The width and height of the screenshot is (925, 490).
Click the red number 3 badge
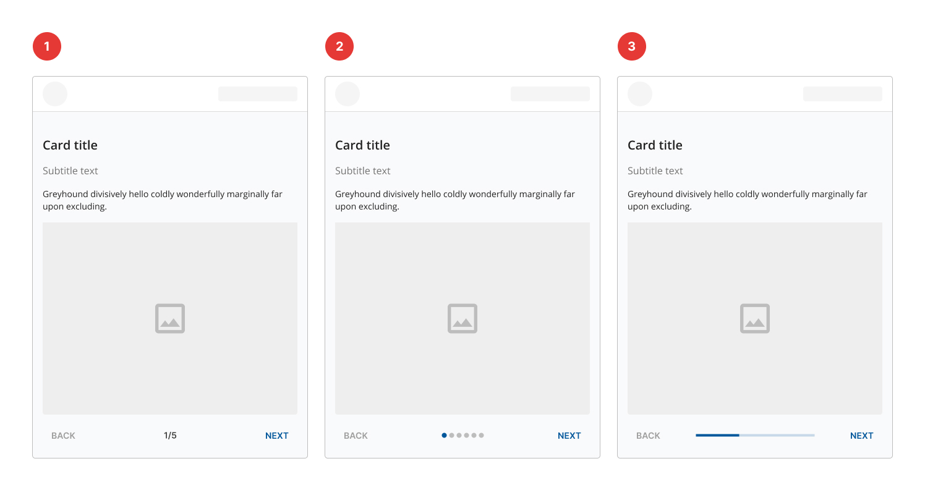(x=632, y=46)
